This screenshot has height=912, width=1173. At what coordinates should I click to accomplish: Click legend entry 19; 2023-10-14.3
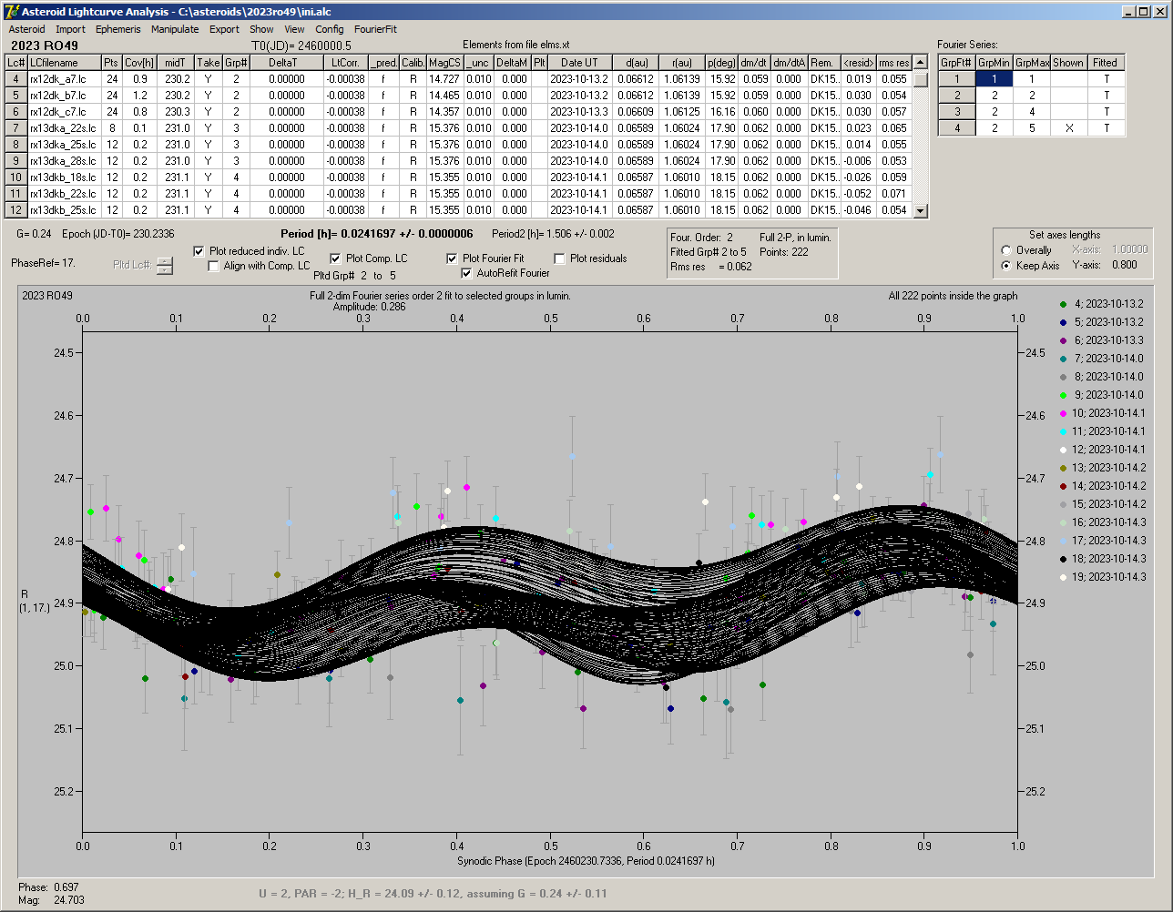click(x=1101, y=577)
